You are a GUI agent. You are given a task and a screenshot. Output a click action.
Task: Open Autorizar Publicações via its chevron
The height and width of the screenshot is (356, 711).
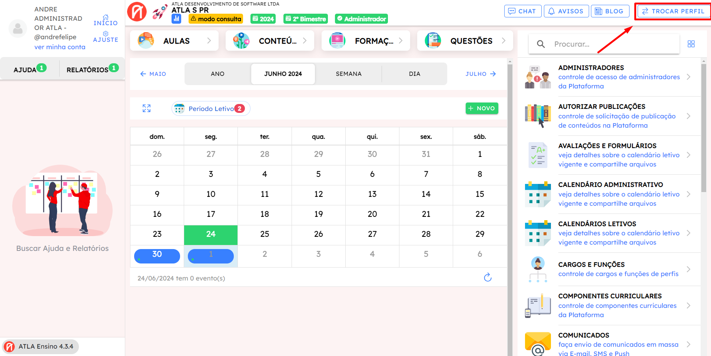[688, 116]
